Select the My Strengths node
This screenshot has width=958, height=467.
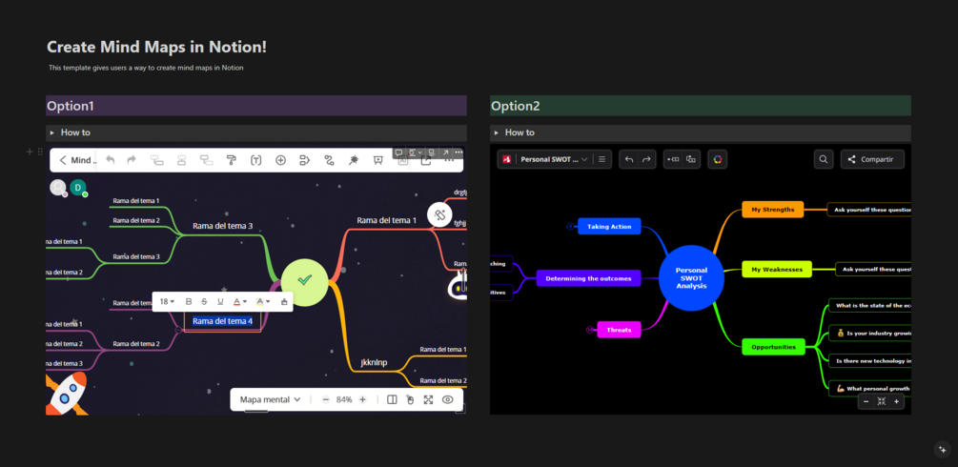click(x=773, y=209)
